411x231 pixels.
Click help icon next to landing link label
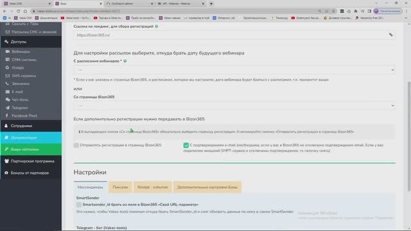[157, 26]
